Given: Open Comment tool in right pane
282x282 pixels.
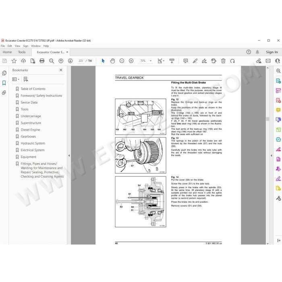Looking at the screenshot, I should click(278, 110).
